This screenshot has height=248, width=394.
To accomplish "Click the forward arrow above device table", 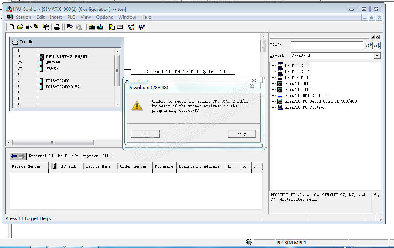I will click(x=22, y=156).
